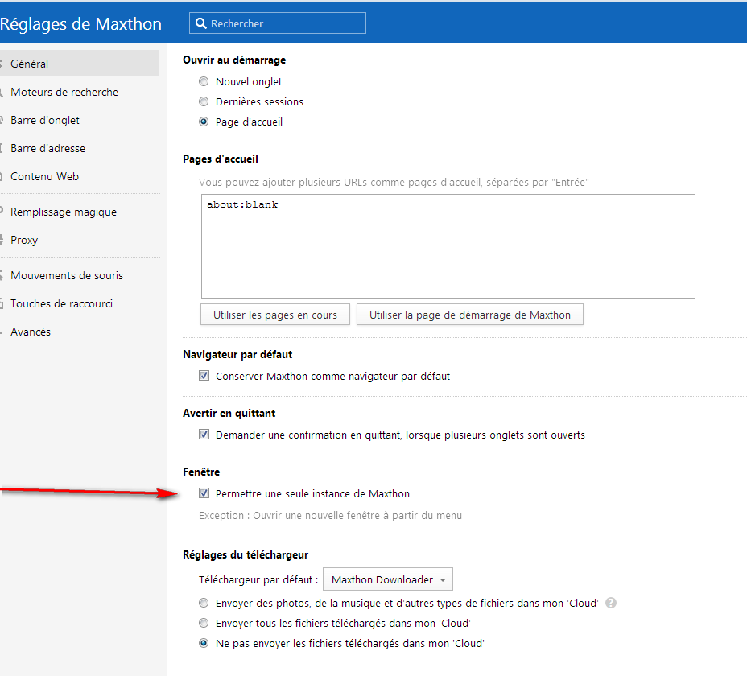The image size is (747, 676).
Task: Click the search magnifier icon
Action: pos(201,23)
